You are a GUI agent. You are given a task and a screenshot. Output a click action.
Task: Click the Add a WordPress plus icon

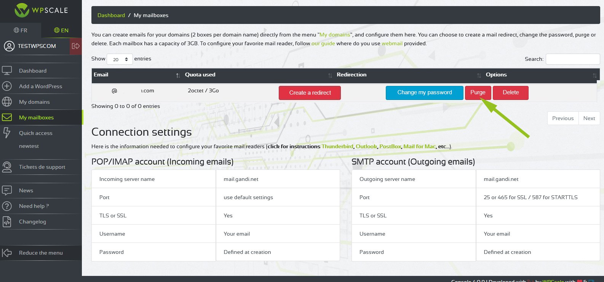(x=7, y=86)
